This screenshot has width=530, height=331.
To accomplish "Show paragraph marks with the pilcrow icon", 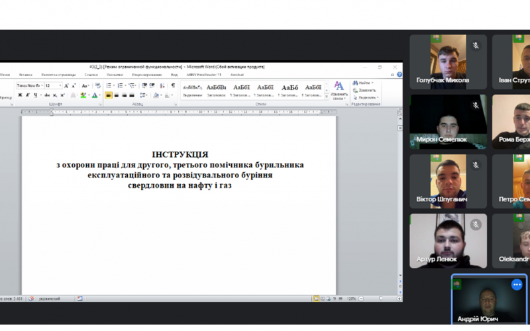I will click(x=173, y=85).
